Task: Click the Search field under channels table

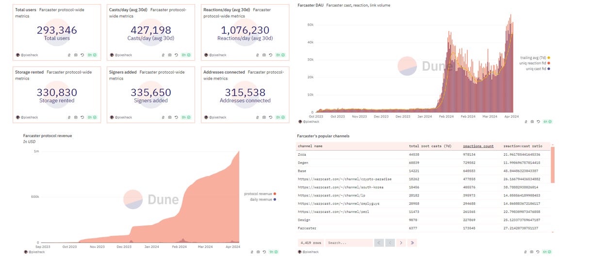Action: [x=348, y=243]
